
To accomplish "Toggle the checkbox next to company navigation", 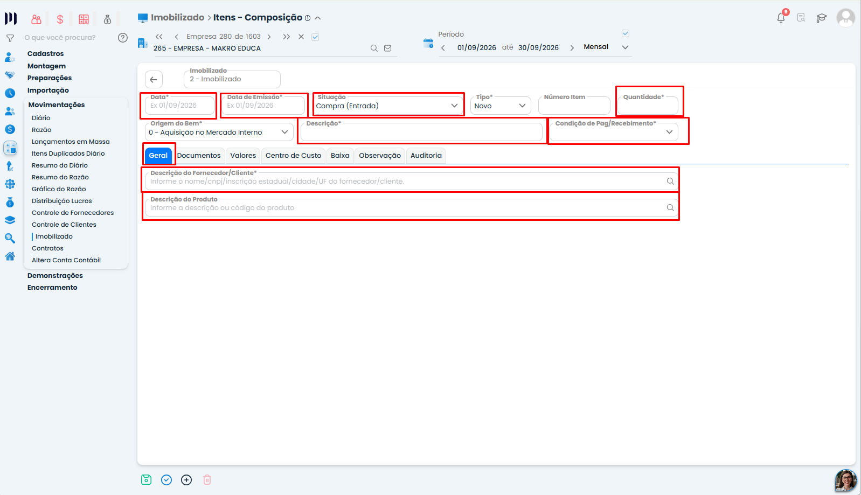I will click(x=316, y=37).
